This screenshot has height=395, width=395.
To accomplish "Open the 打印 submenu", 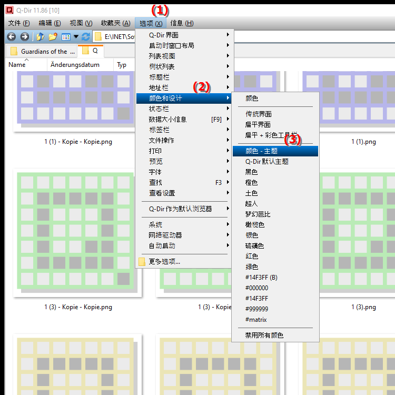I will [x=184, y=151].
